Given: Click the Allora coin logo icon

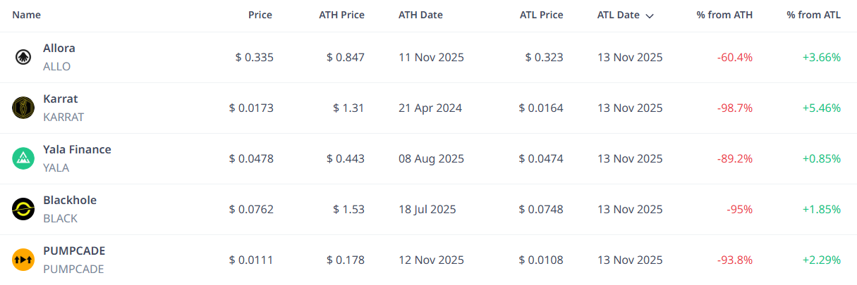Looking at the screenshot, I should coord(23,57).
